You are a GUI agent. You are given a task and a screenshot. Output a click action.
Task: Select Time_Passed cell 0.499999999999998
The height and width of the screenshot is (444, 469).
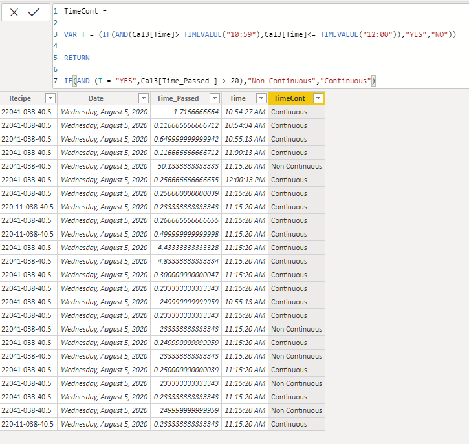tap(186, 234)
